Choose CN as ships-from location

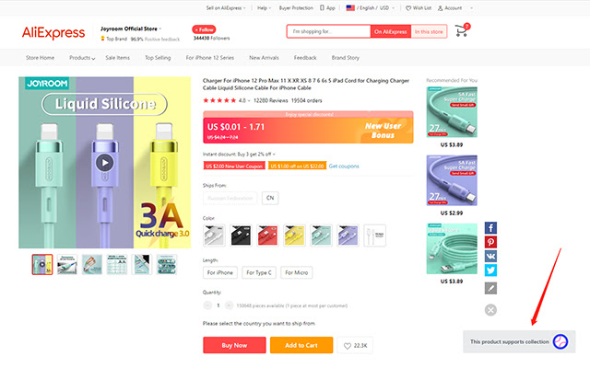point(270,198)
